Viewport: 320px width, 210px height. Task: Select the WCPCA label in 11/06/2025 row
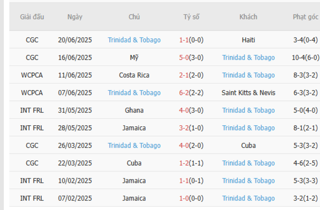click(x=32, y=75)
